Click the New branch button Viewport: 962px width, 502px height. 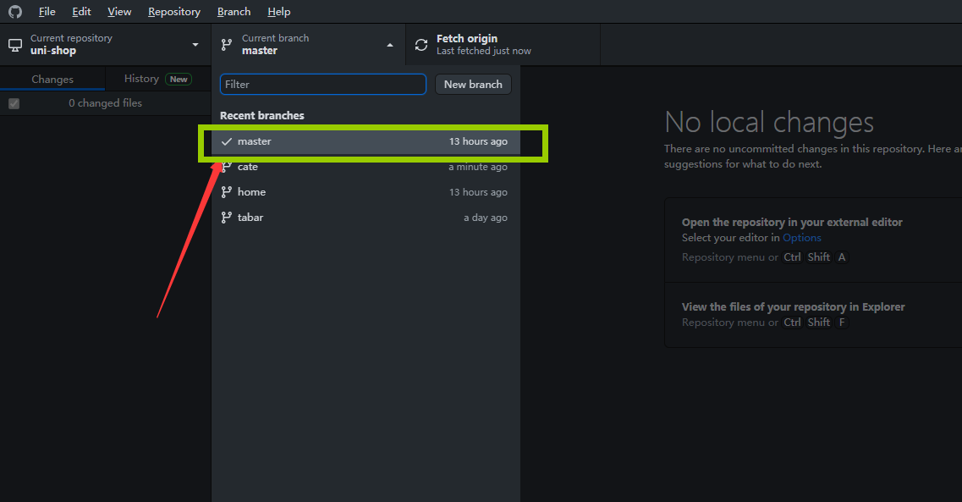pyautogui.click(x=473, y=84)
